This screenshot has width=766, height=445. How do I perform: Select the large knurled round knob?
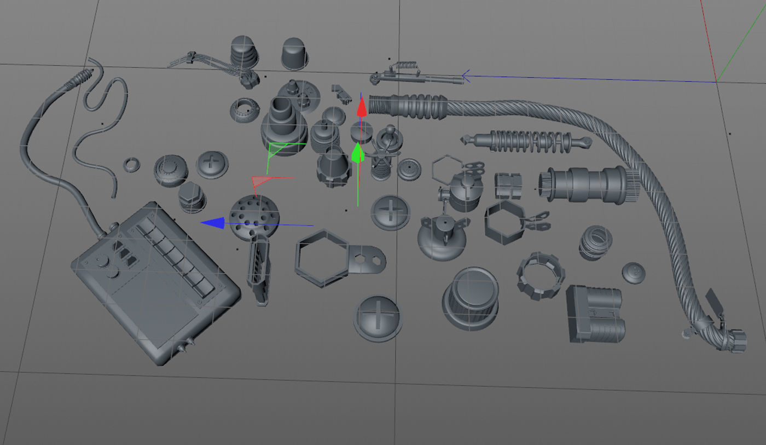[x=471, y=299]
